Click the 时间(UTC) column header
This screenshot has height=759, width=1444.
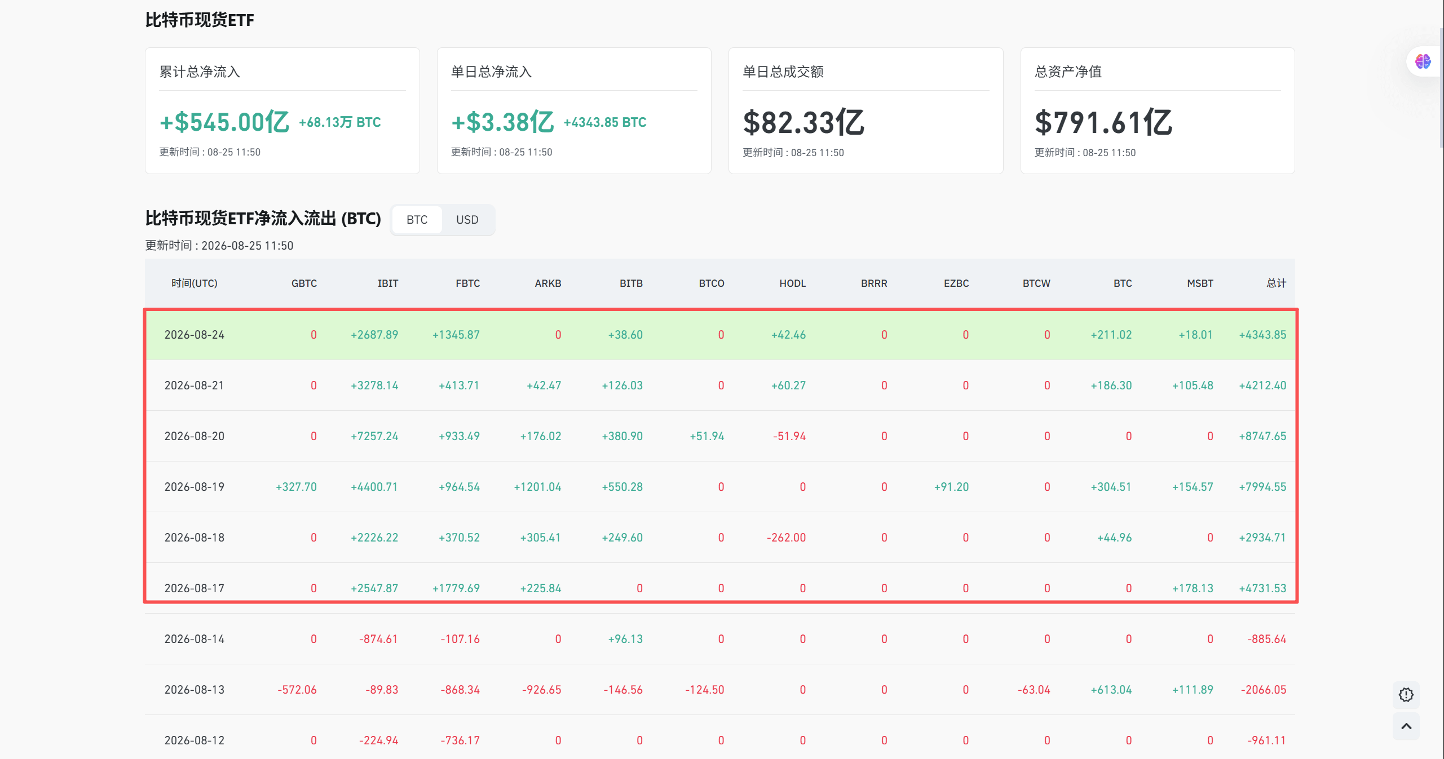(195, 283)
